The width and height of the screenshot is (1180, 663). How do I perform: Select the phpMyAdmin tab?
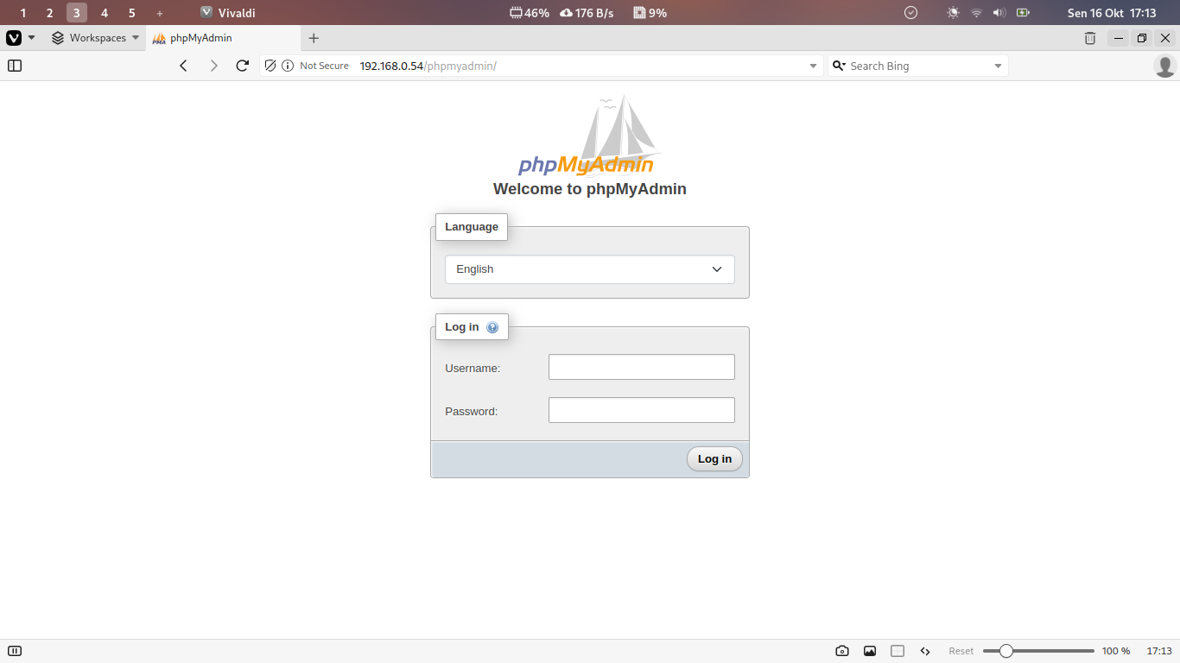223,38
